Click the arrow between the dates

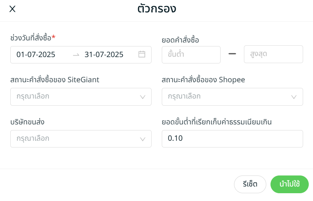(x=76, y=55)
